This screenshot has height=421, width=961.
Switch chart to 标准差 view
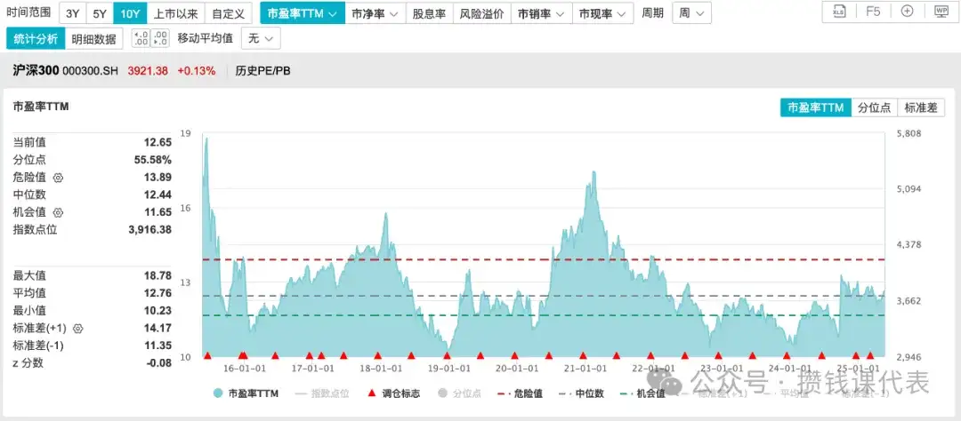click(x=921, y=107)
